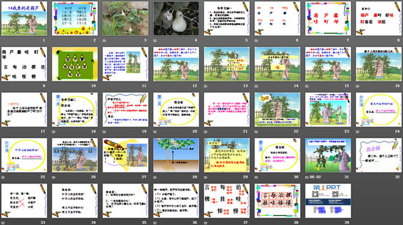403x225 pixels.
Task: Click the animation star beneath slide 18
Action: click(x=54, y=131)
